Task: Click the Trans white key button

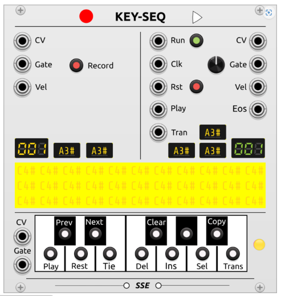Action: point(233,253)
